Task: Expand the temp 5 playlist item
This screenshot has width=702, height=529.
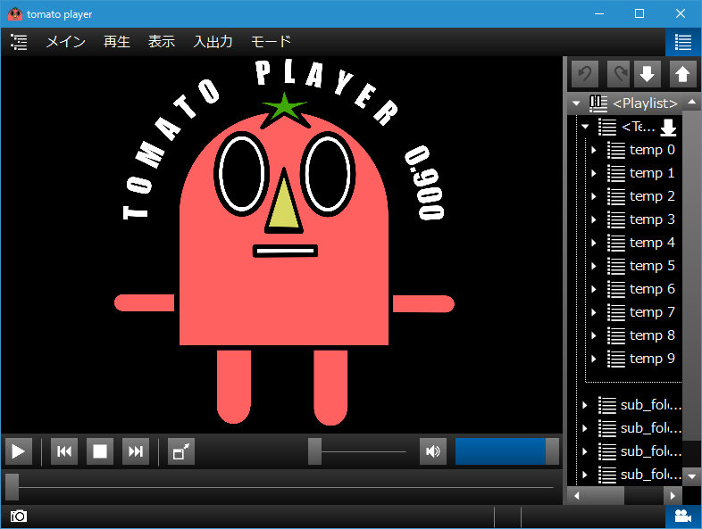Action: point(594,266)
